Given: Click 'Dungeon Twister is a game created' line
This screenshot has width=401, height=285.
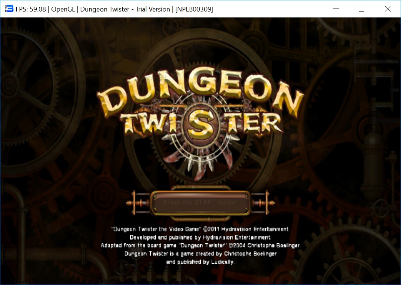Looking at the screenshot, I should coord(201,254).
